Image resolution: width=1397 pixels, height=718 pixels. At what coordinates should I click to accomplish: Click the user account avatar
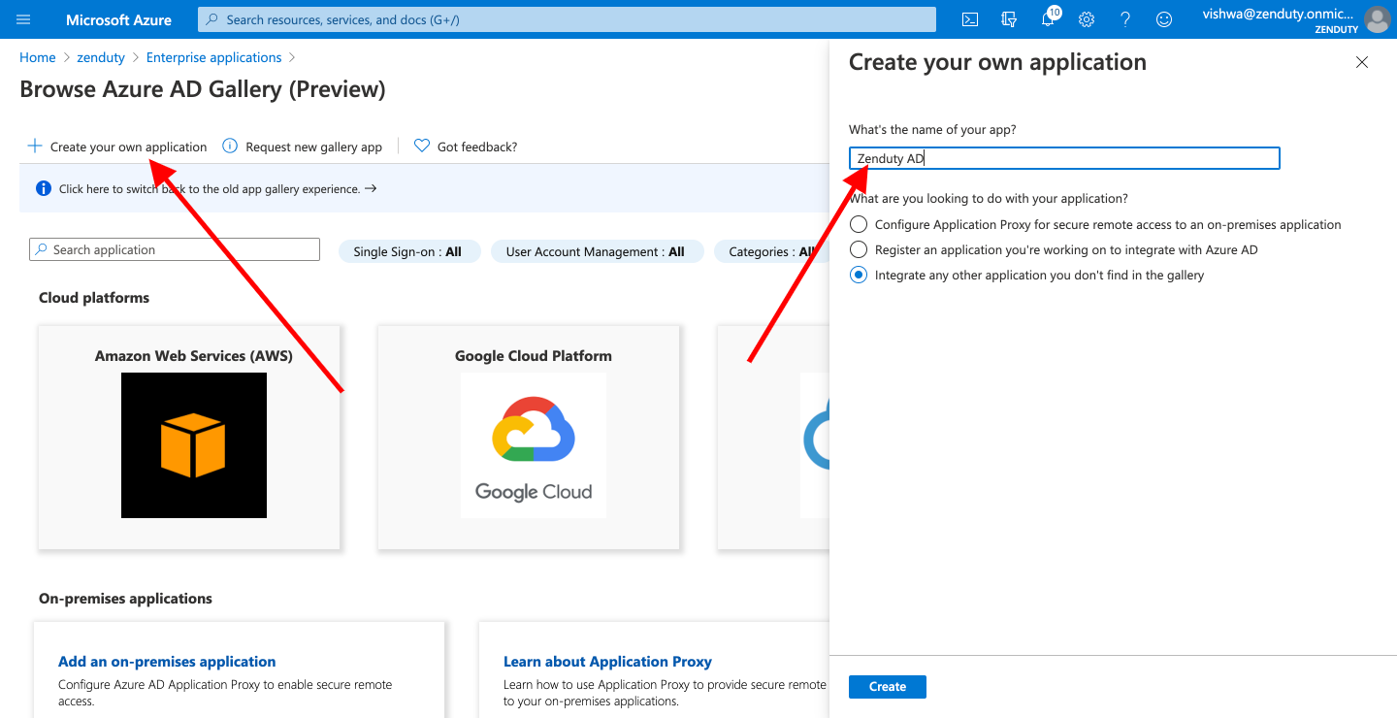[x=1377, y=19]
